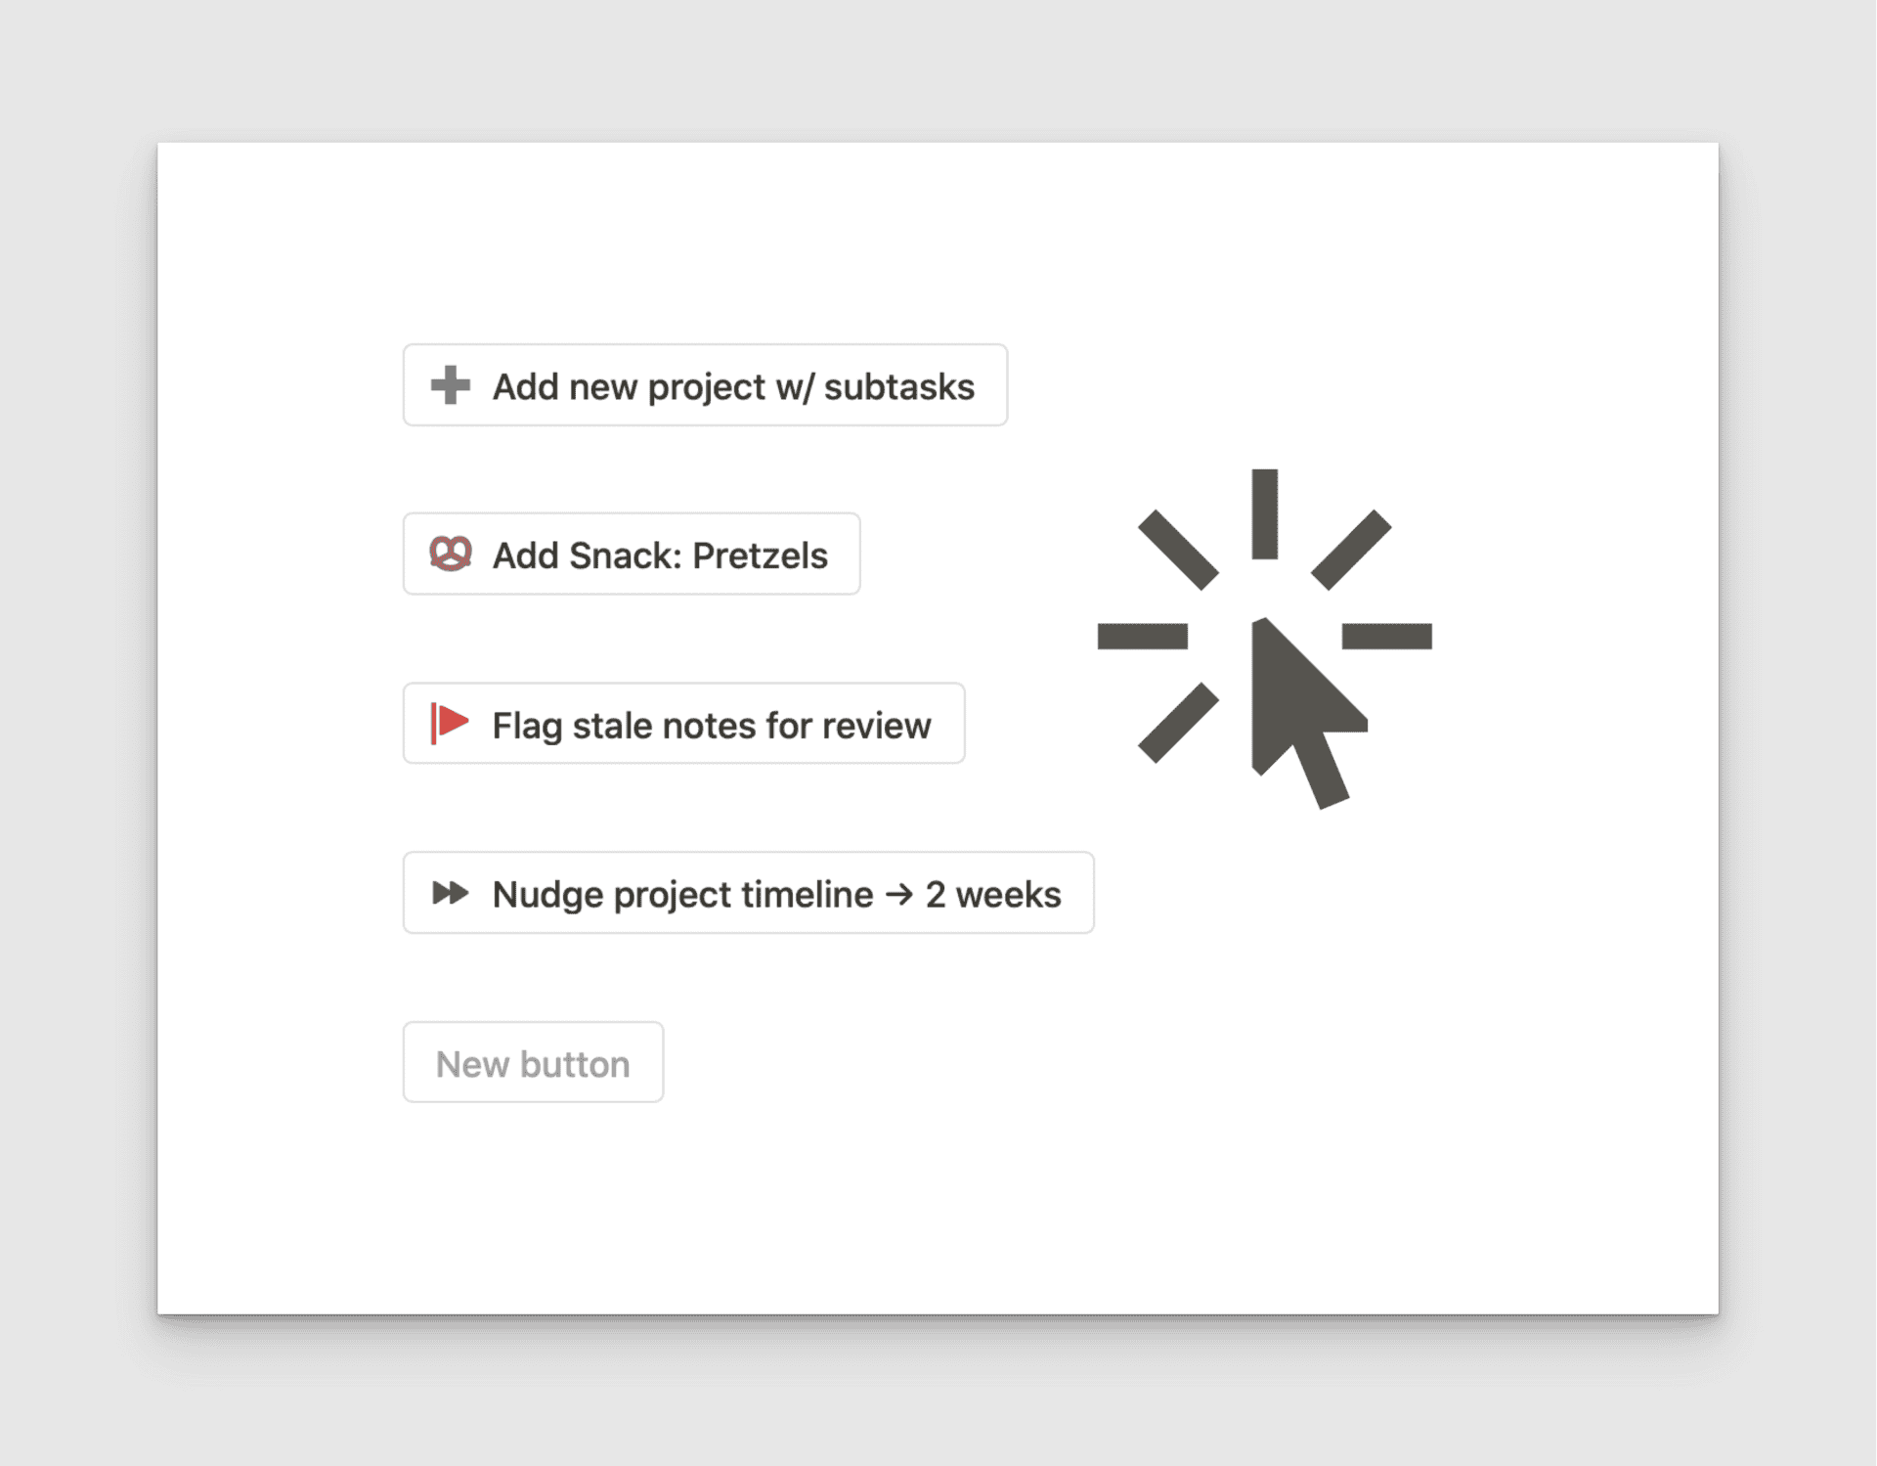Click the word "subtasks" in first button

[898, 387]
